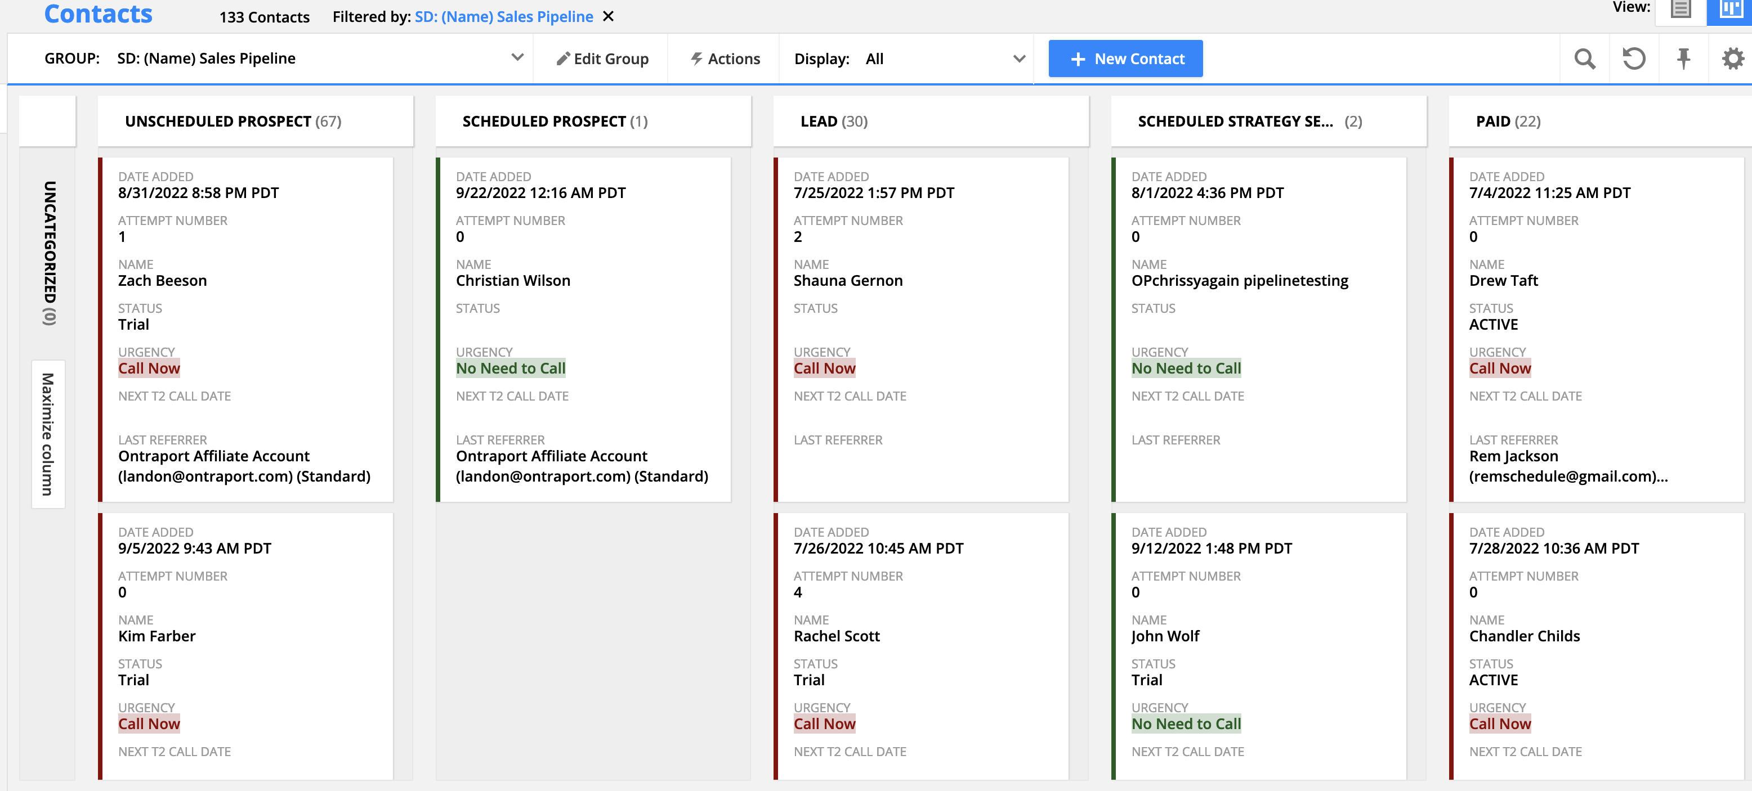Open the Drew Taft contact card
Viewport: 1752px width, 791px height.
(x=1503, y=281)
